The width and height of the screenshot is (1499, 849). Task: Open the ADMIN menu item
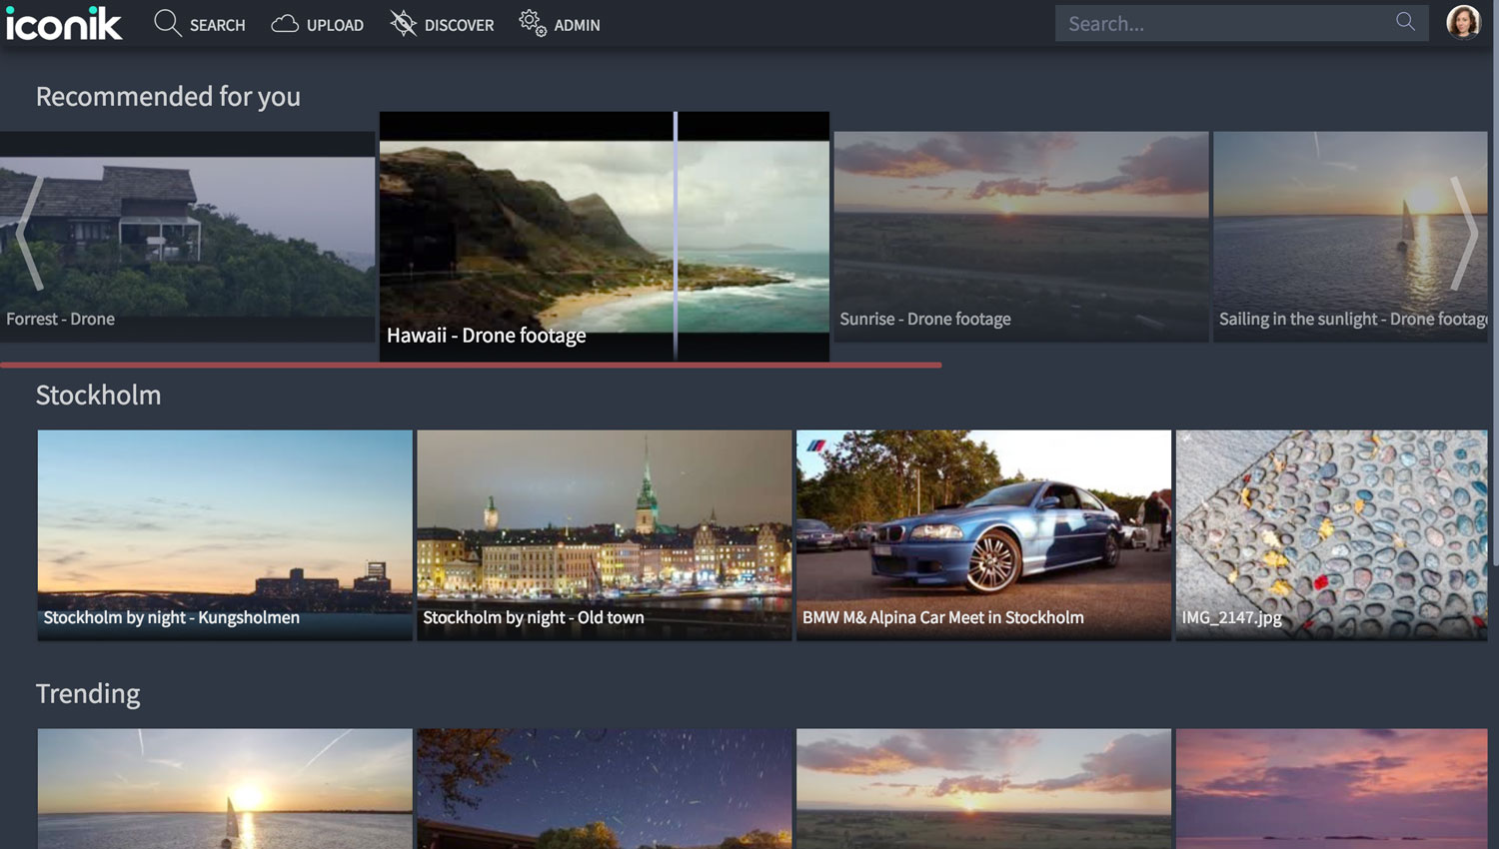click(x=577, y=25)
